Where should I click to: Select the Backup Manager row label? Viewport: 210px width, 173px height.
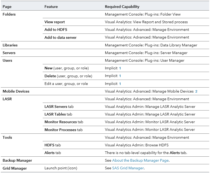(17, 160)
